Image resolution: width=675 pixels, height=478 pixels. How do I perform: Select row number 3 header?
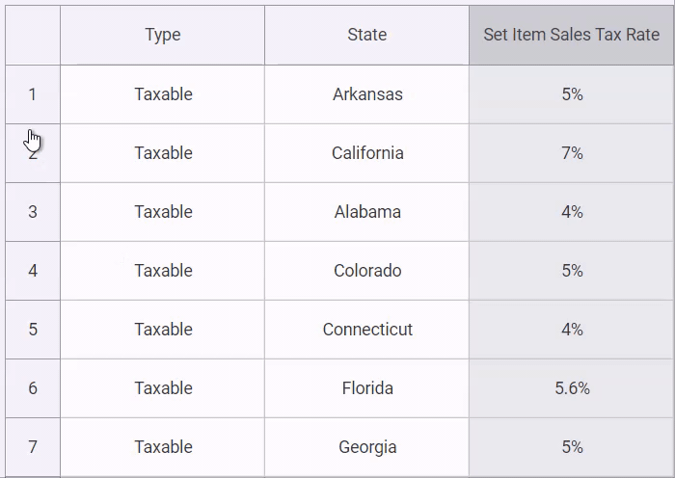pyautogui.click(x=33, y=212)
